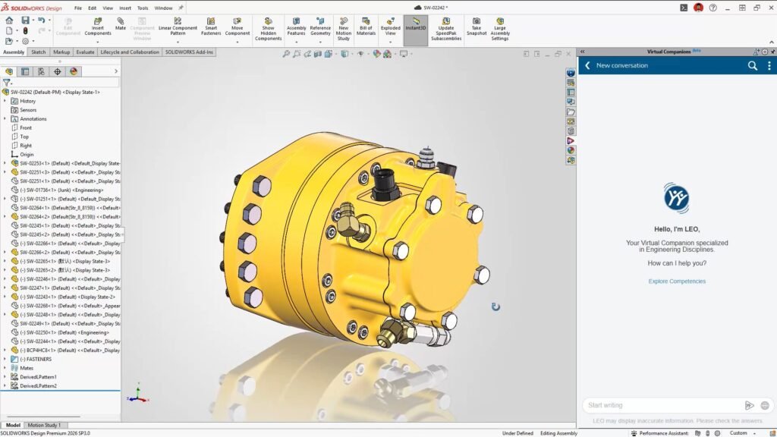Click Insert Components tool

coord(98,27)
